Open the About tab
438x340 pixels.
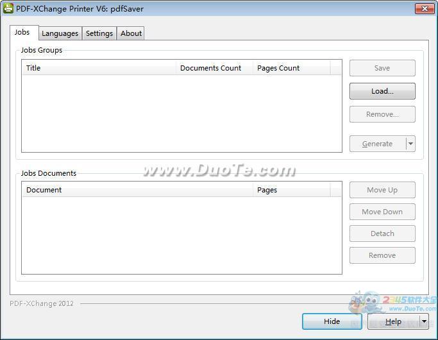pyautogui.click(x=131, y=33)
